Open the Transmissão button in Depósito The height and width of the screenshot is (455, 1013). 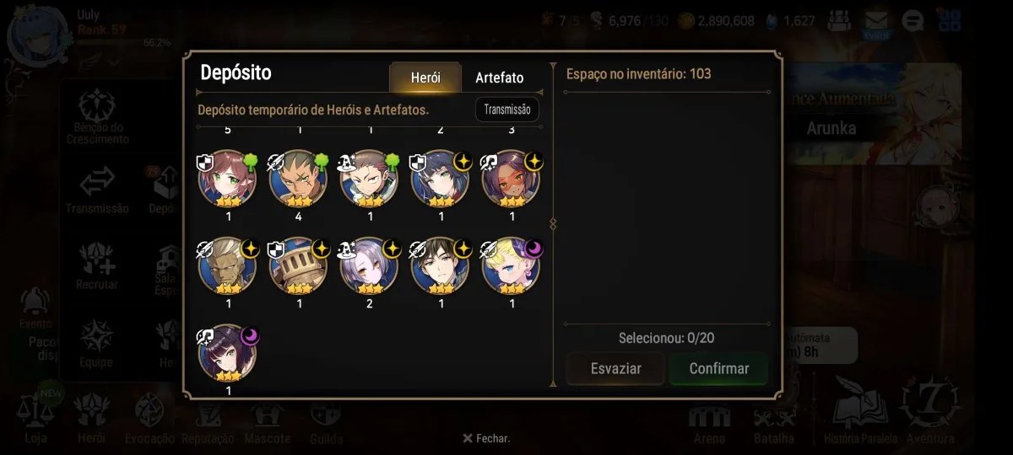tap(507, 110)
